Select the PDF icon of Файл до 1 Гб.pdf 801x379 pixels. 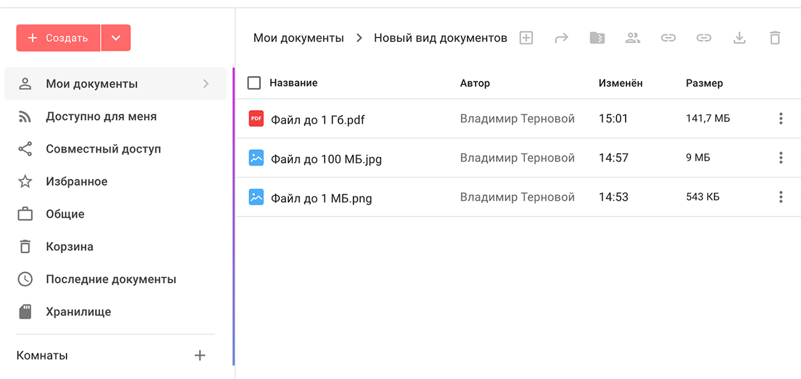pos(256,118)
